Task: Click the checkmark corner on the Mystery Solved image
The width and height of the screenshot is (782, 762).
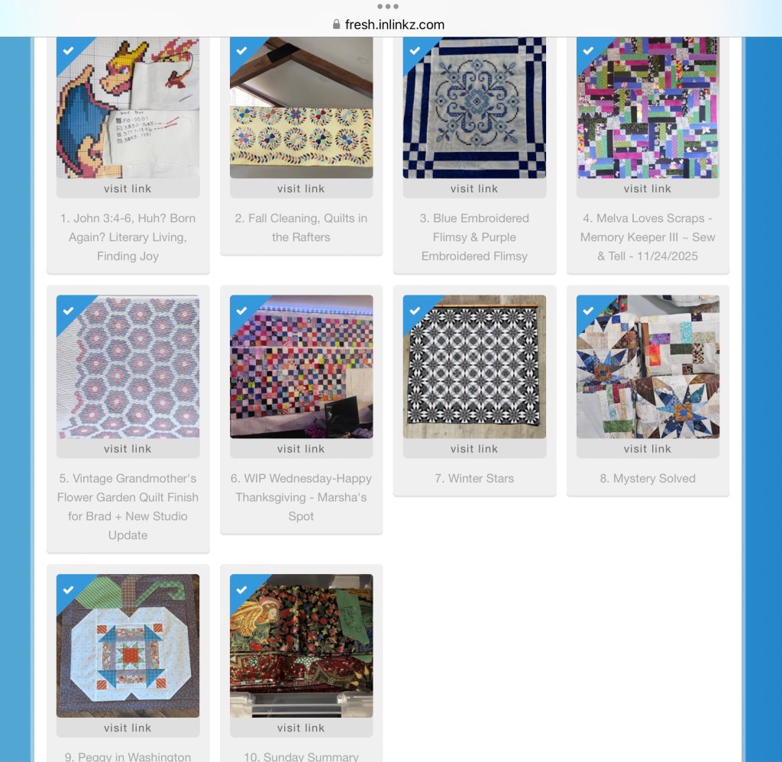Action: [588, 311]
